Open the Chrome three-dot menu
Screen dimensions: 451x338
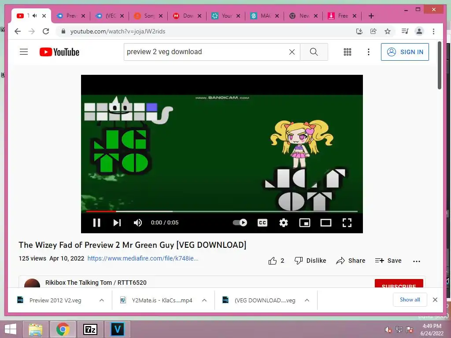[433, 31]
